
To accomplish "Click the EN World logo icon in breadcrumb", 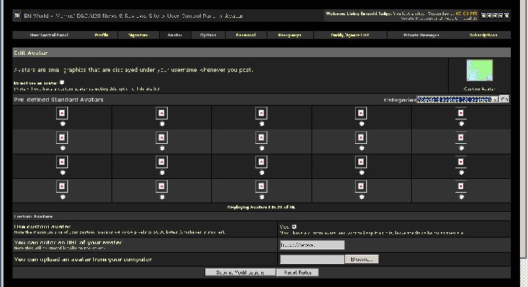I will (x=17, y=15).
